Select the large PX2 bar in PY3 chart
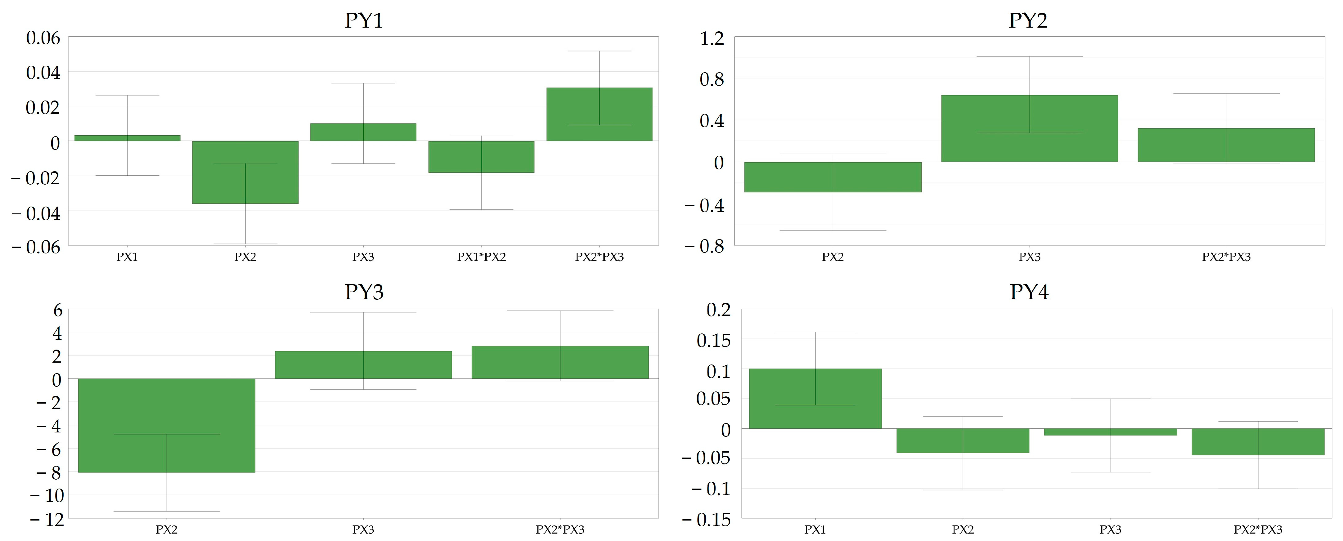 [x=166, y=425]
